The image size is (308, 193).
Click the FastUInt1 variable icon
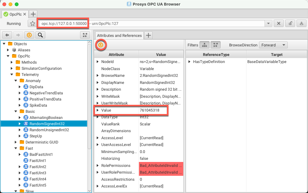26,160
